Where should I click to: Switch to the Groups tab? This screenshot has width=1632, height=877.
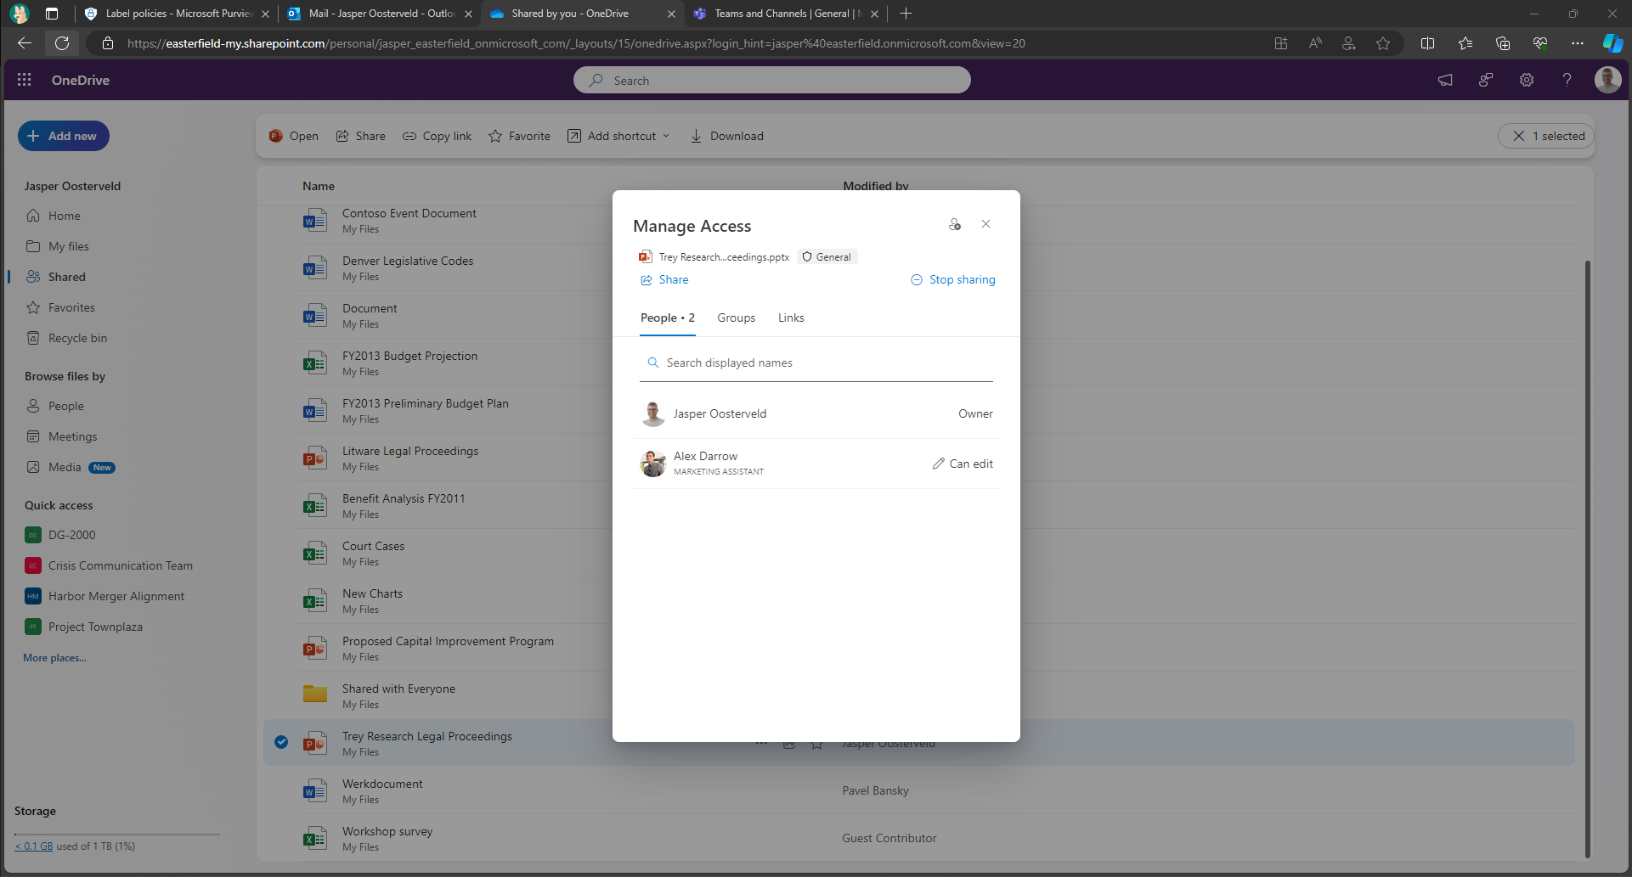[x=736, y=318]
